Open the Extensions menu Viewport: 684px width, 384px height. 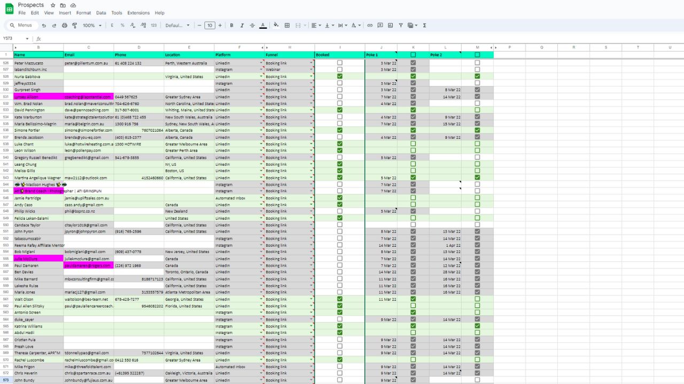pos(138,13)
